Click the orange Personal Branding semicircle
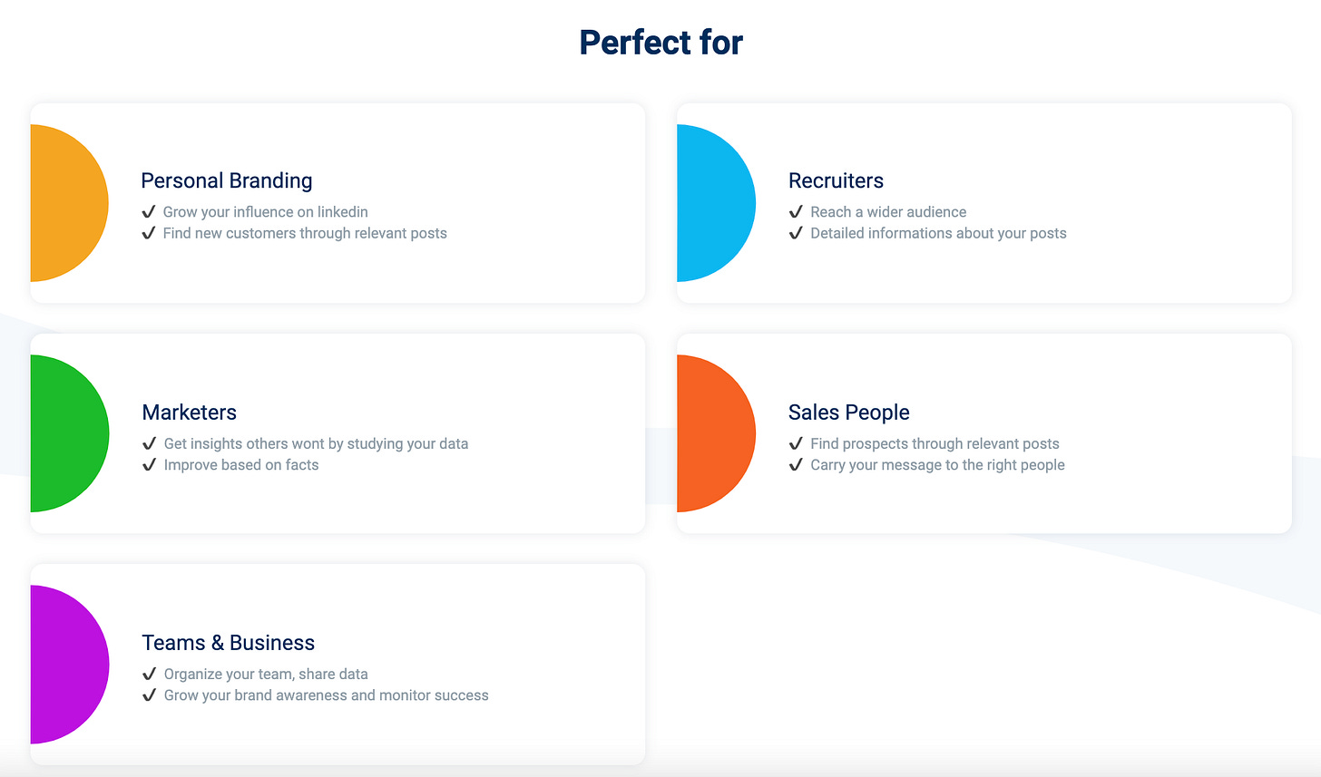This screenshot has height=777, width=1321. [x=69, y=203]
